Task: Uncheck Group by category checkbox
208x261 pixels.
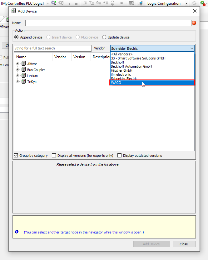Action: (x=16, y=156)
